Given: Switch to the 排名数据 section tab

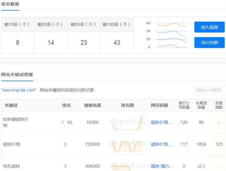Looking at the screenshot, I should tap(10, 4).
